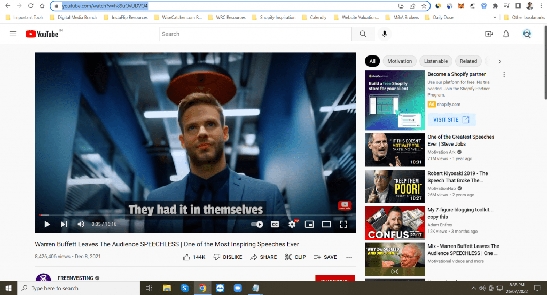Screen dimensions: 547x295
Task: Open the FREENVESTING channel name
Action: pos(75,278)
